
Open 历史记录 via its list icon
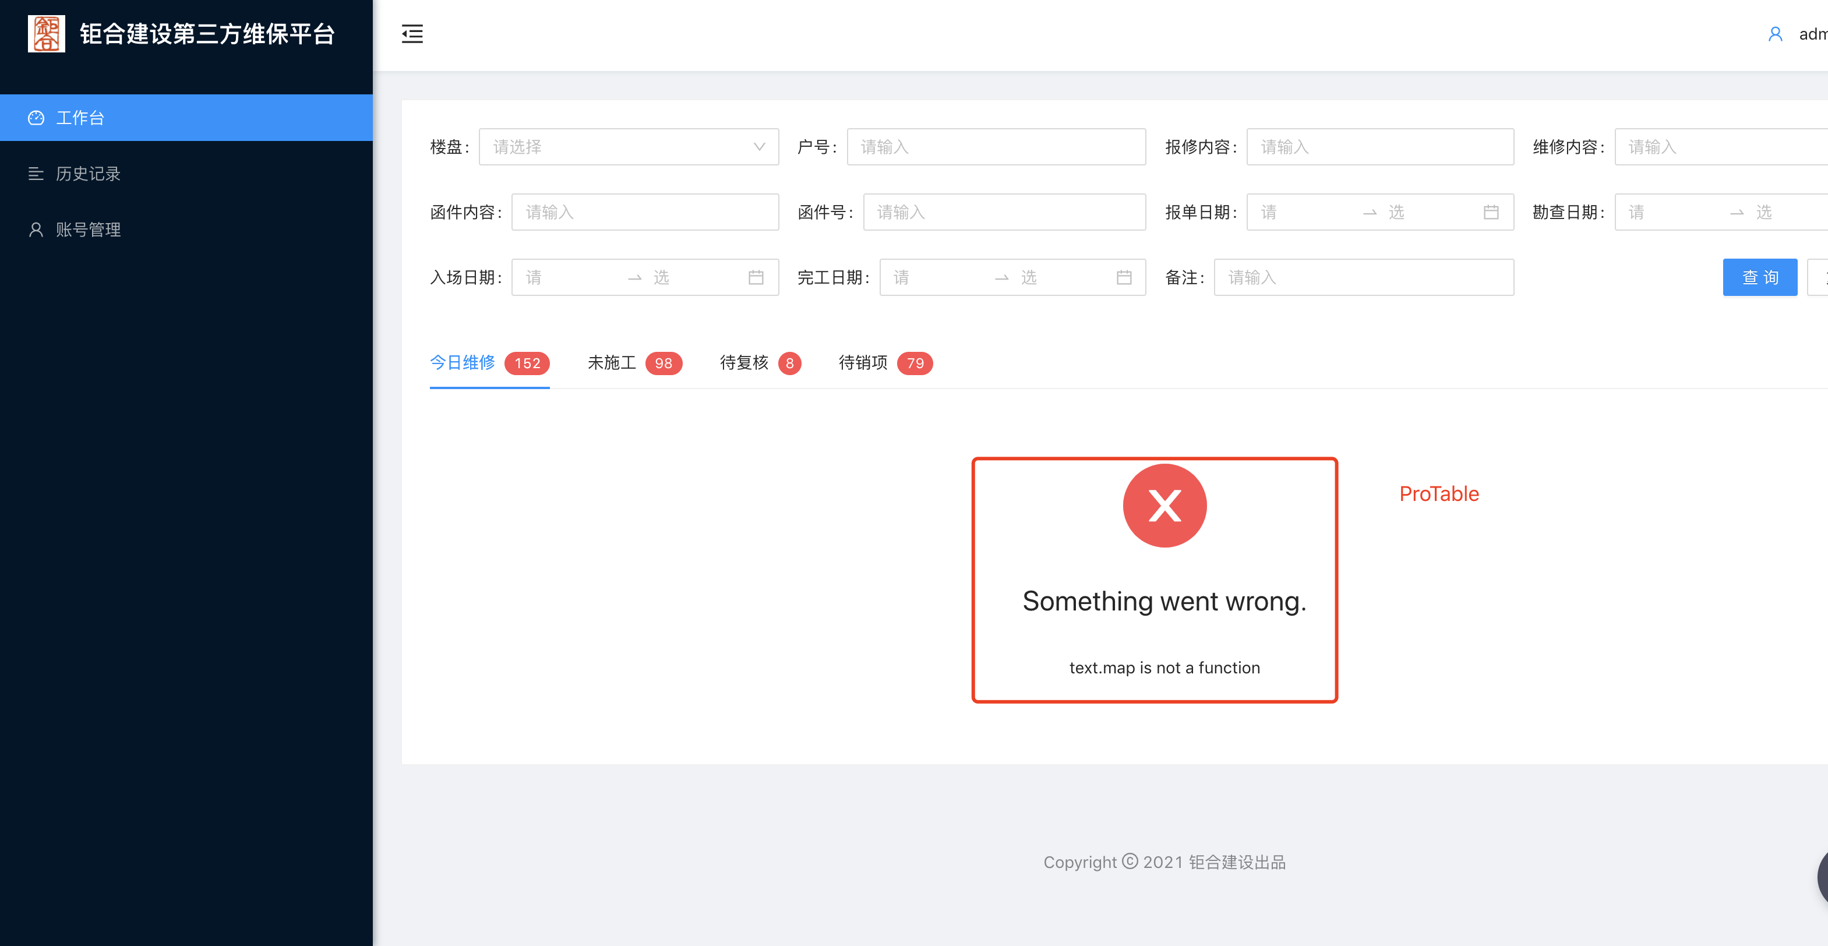coord(36,174)
